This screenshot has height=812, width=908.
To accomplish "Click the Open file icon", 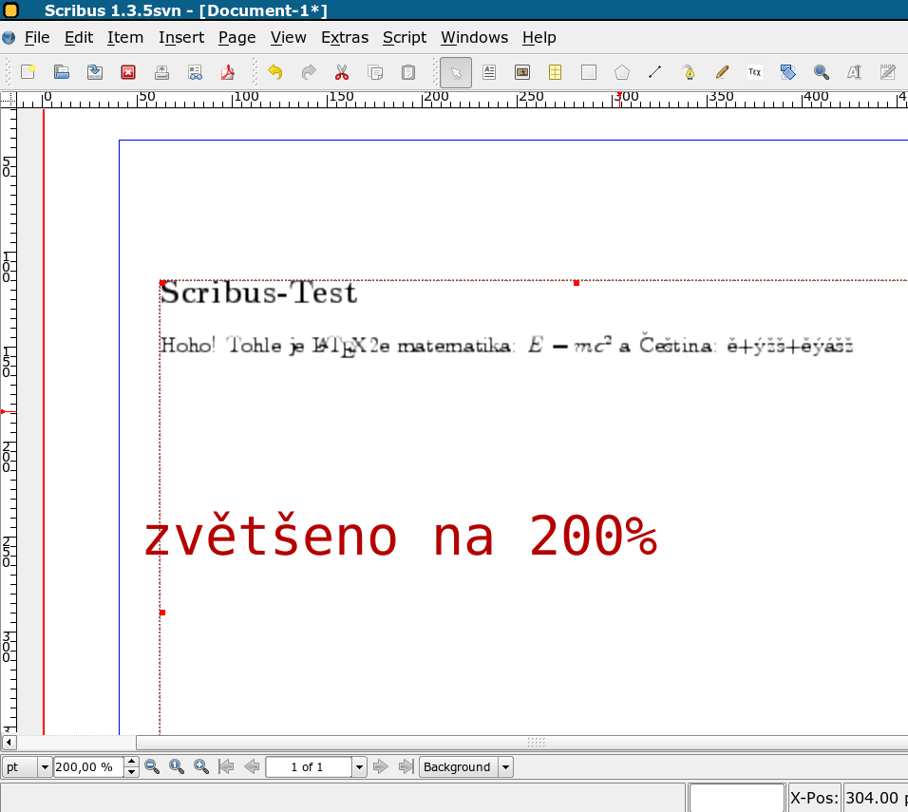I will pyautogui.click(x=62, y=72).
